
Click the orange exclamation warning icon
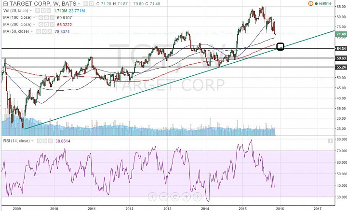click(x=311, y=3)
